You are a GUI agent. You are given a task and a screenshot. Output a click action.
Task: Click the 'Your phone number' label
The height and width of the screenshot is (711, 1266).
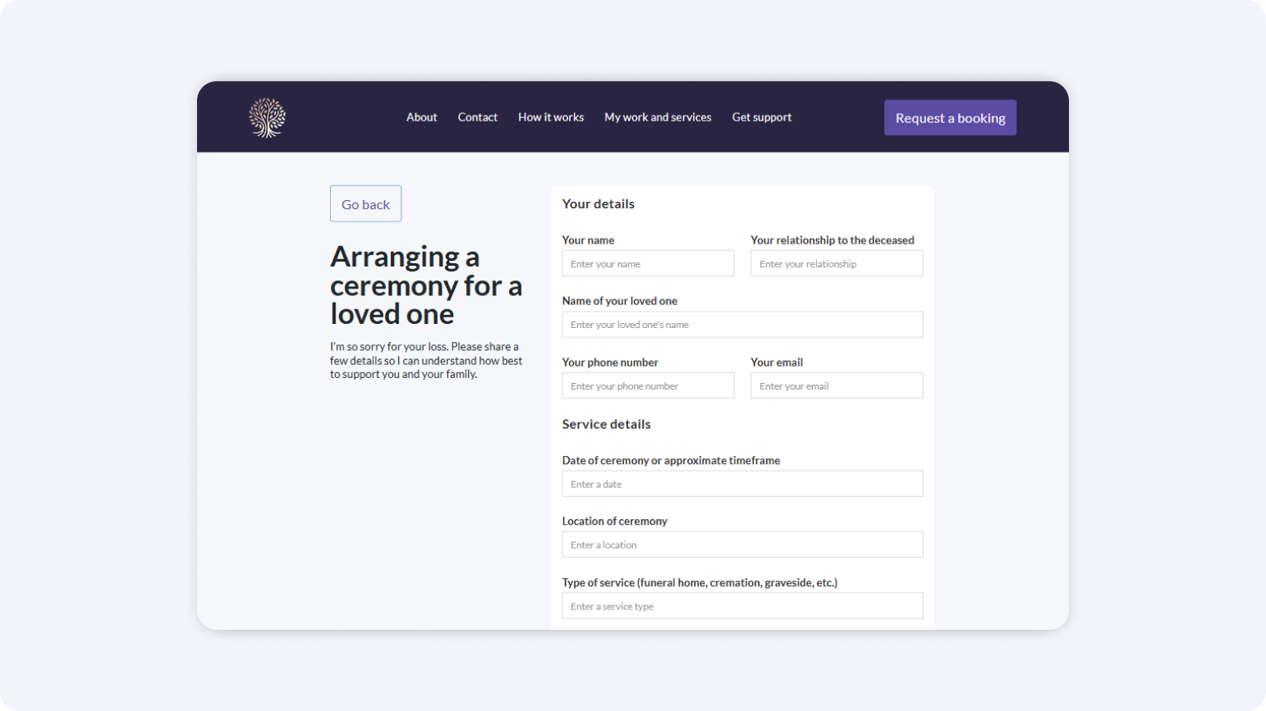click(x=610, y=362)
